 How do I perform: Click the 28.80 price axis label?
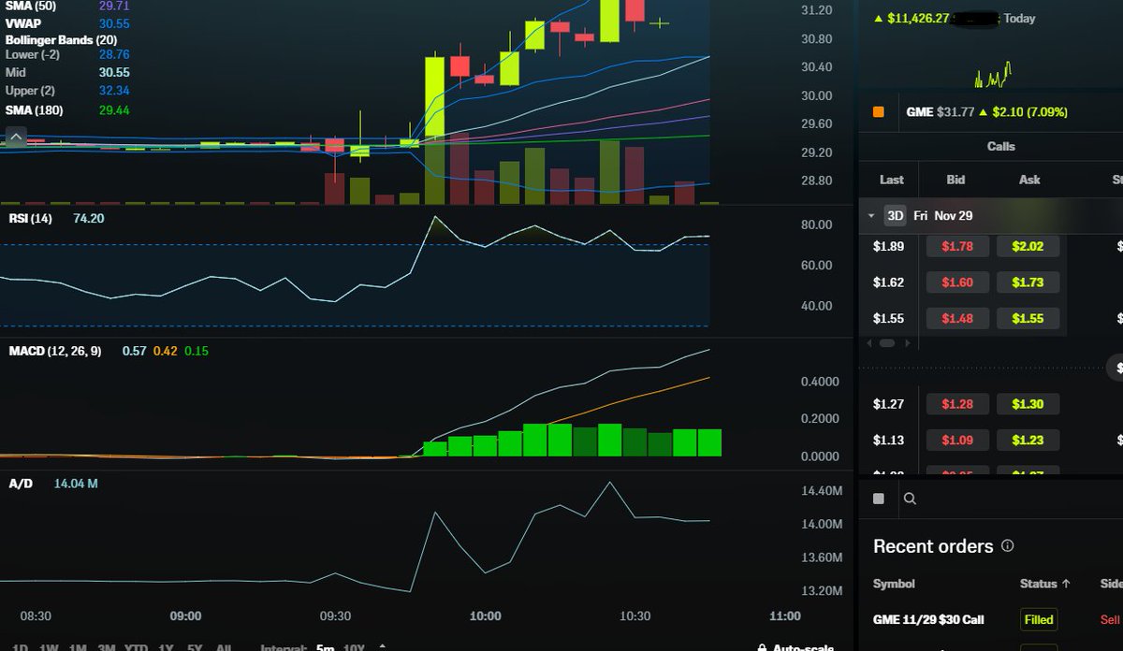tap(817, 181)
